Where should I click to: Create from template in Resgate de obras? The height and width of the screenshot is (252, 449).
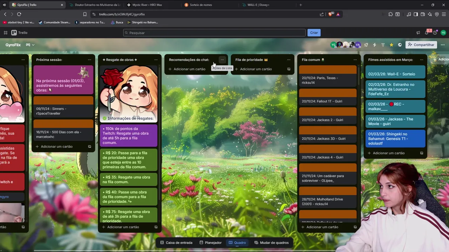(156, 227)
